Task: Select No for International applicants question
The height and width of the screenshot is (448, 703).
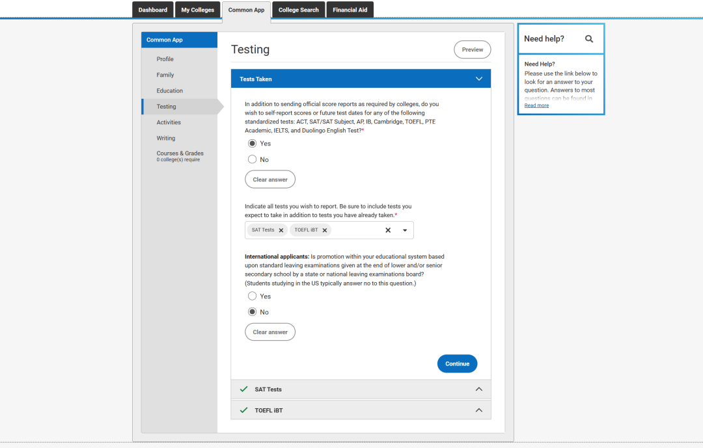Action: click(x=253, y=312)
